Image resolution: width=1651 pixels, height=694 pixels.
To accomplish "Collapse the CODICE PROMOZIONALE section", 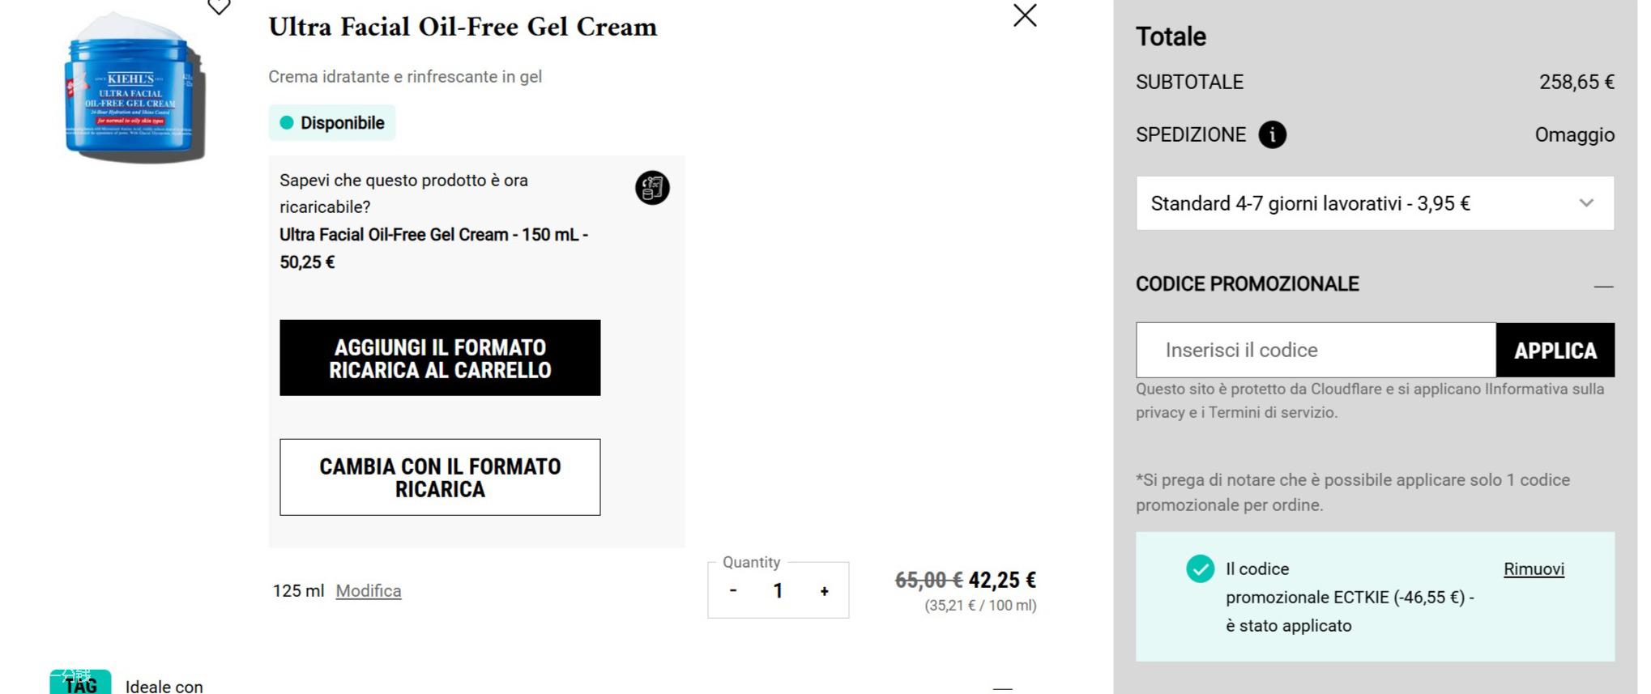I will coord(1603,286).
